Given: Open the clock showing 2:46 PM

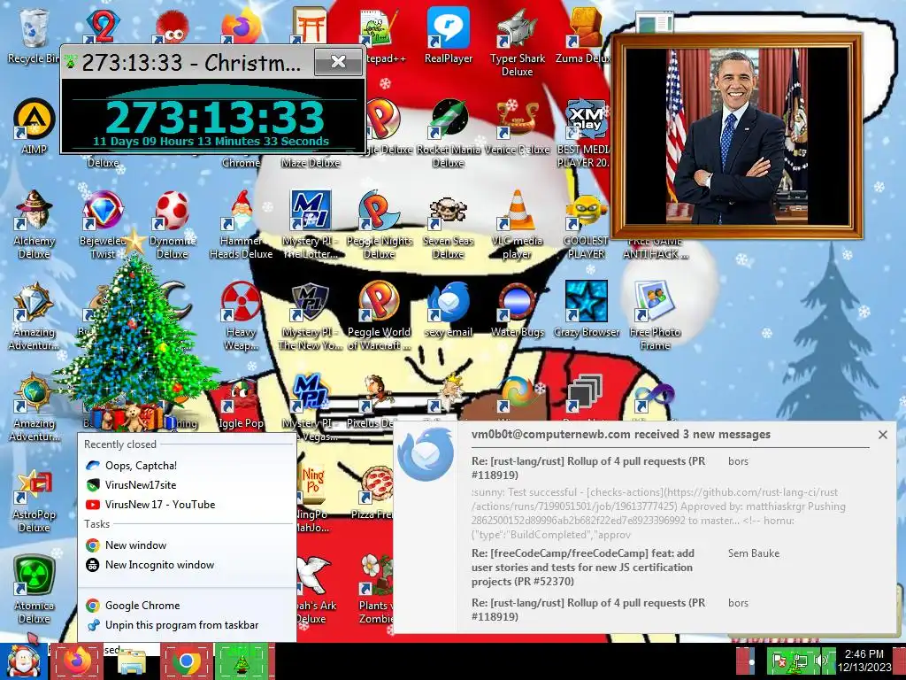Looking at the screenshot, I should pos(864,661).
